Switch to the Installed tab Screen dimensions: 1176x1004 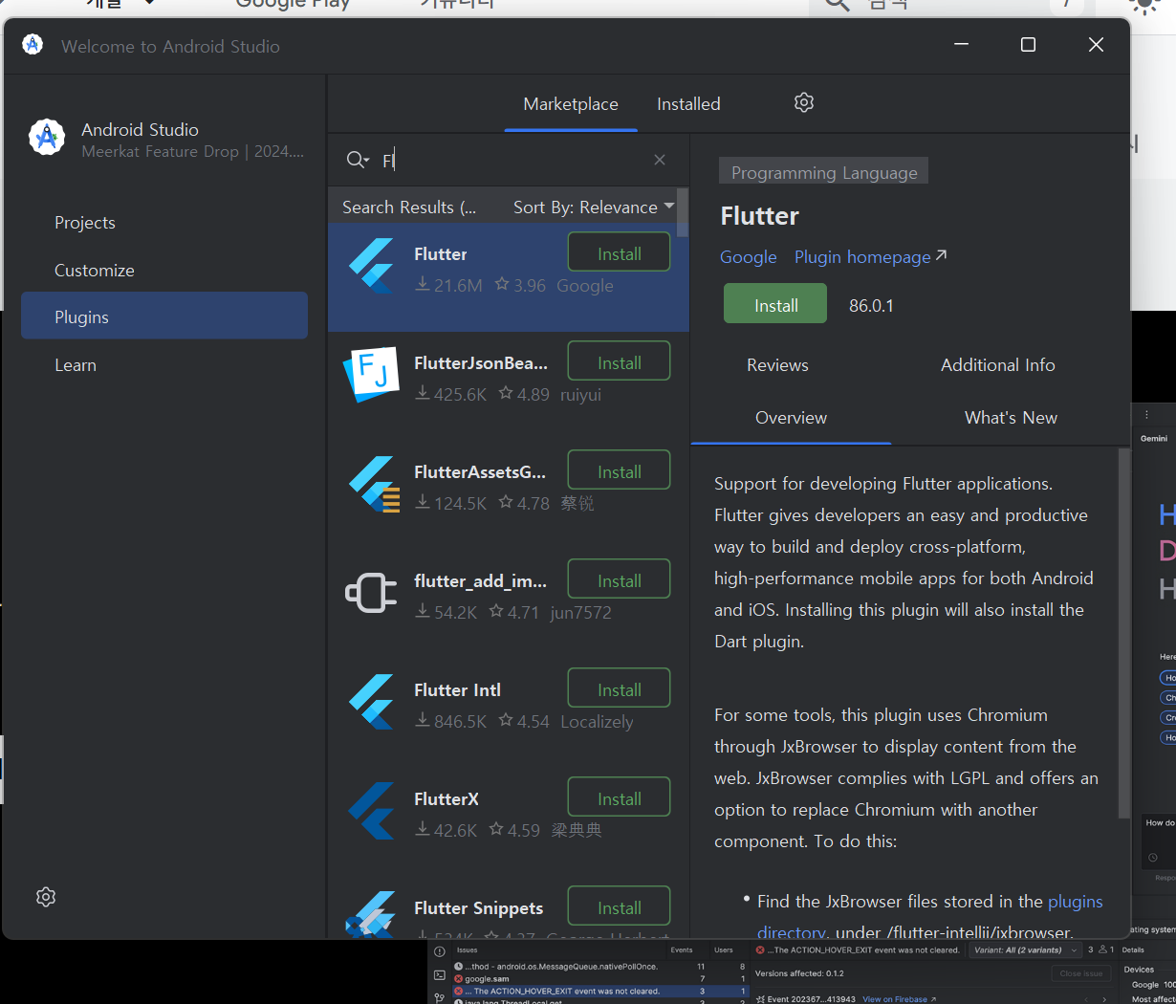tap(688, 103)
